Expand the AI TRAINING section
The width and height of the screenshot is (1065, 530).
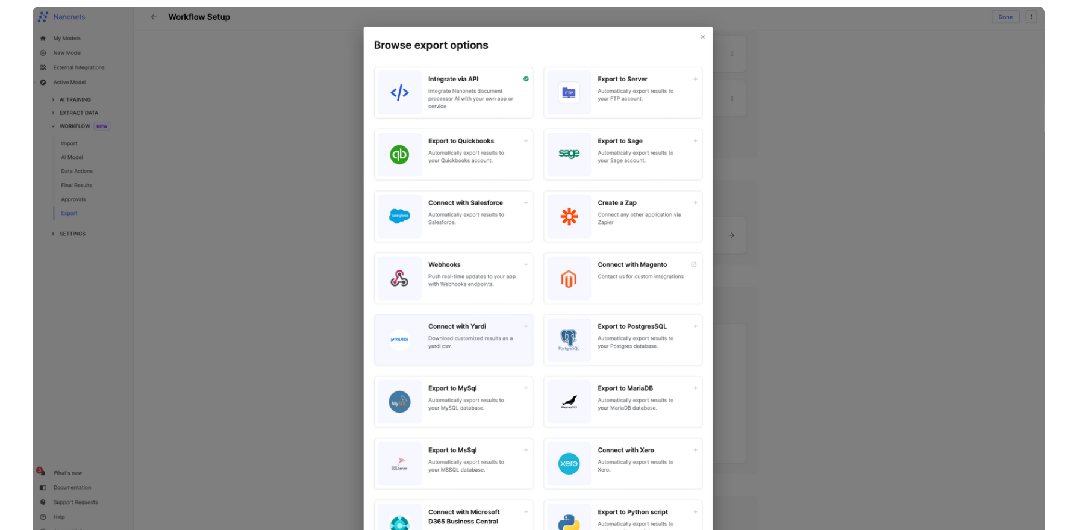75,100
